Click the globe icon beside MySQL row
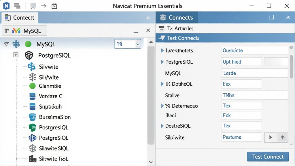The image size is (295, 166). point(16,44)
